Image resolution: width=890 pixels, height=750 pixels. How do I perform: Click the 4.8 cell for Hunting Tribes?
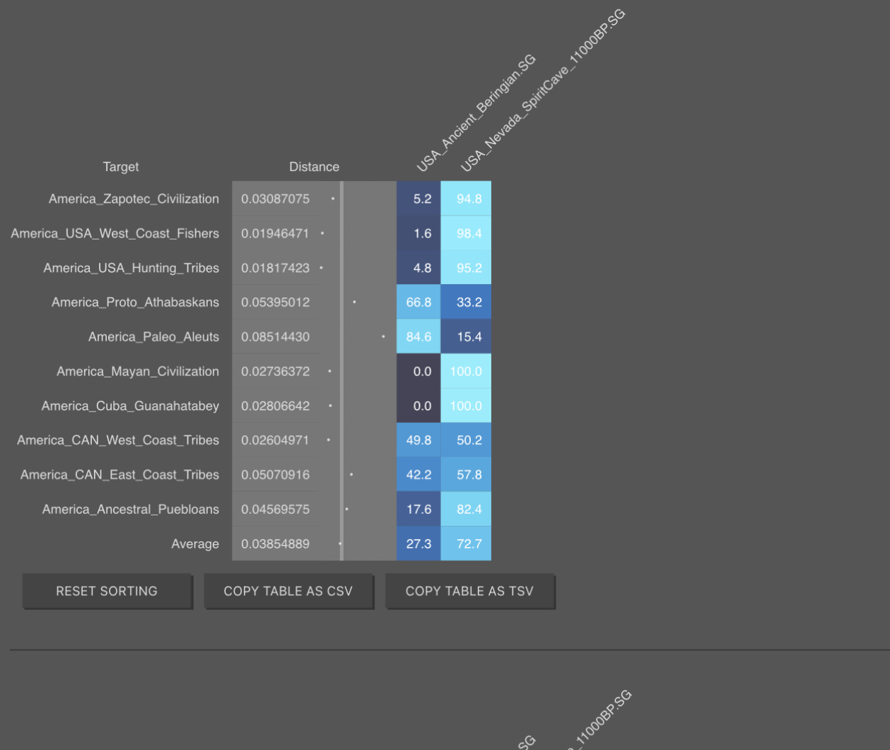[418, 268]
